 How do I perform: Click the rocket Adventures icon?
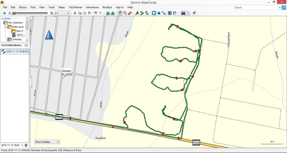coord(194,13)
